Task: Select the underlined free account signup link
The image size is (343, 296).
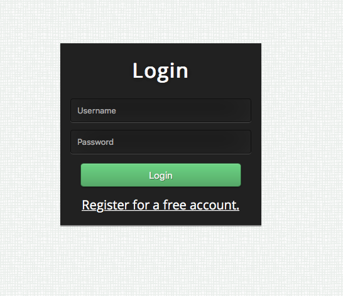Action: pos(161,205)
